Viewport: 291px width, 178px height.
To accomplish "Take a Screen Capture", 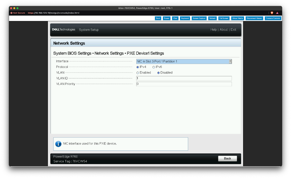I will [199, 18].
